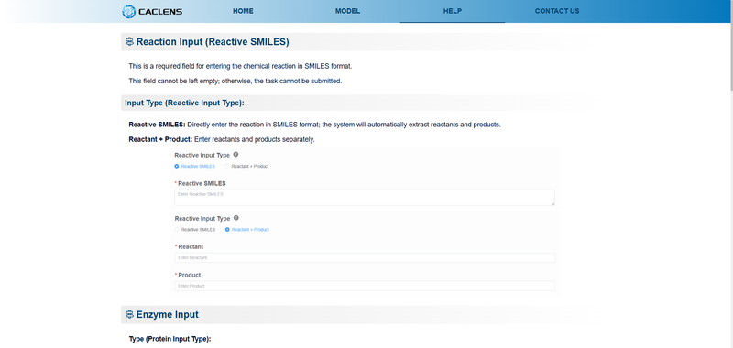
Task: Open the CONTACT US navigation tab
Action: pos(557,11)
